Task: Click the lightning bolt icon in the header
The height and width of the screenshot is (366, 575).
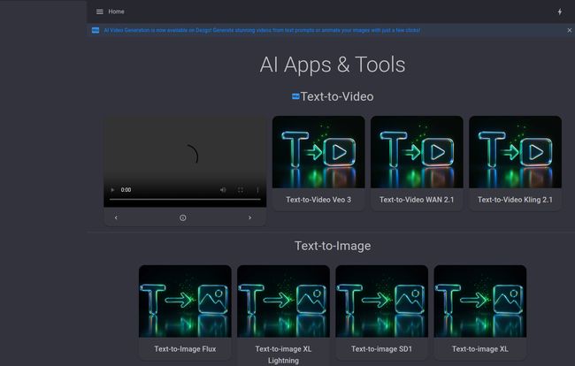Action: point(560,11)
